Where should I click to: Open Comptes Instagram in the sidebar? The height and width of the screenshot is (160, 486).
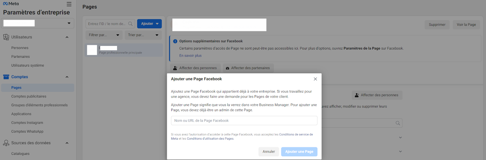pyautogui.click(x=27, y=123)
